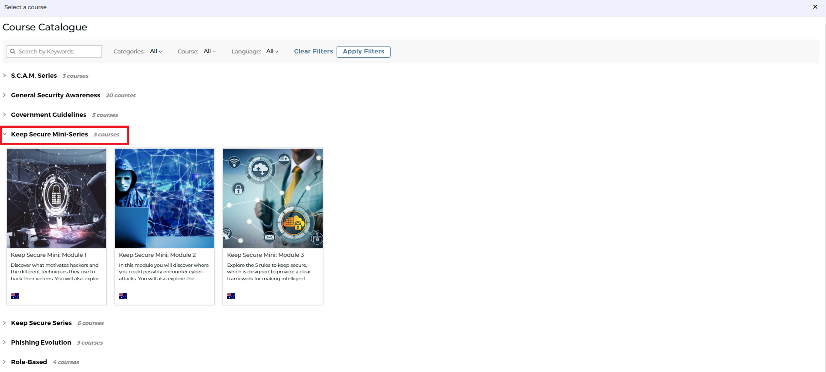Screen dimensions: 826x372
Task: Click title 'Keep Secure Mini: Module 3'
Action: 266,255
